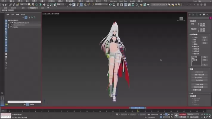Open the 文件(F) menu
This screenshot has height=119, width=212.
click(4, 1)
